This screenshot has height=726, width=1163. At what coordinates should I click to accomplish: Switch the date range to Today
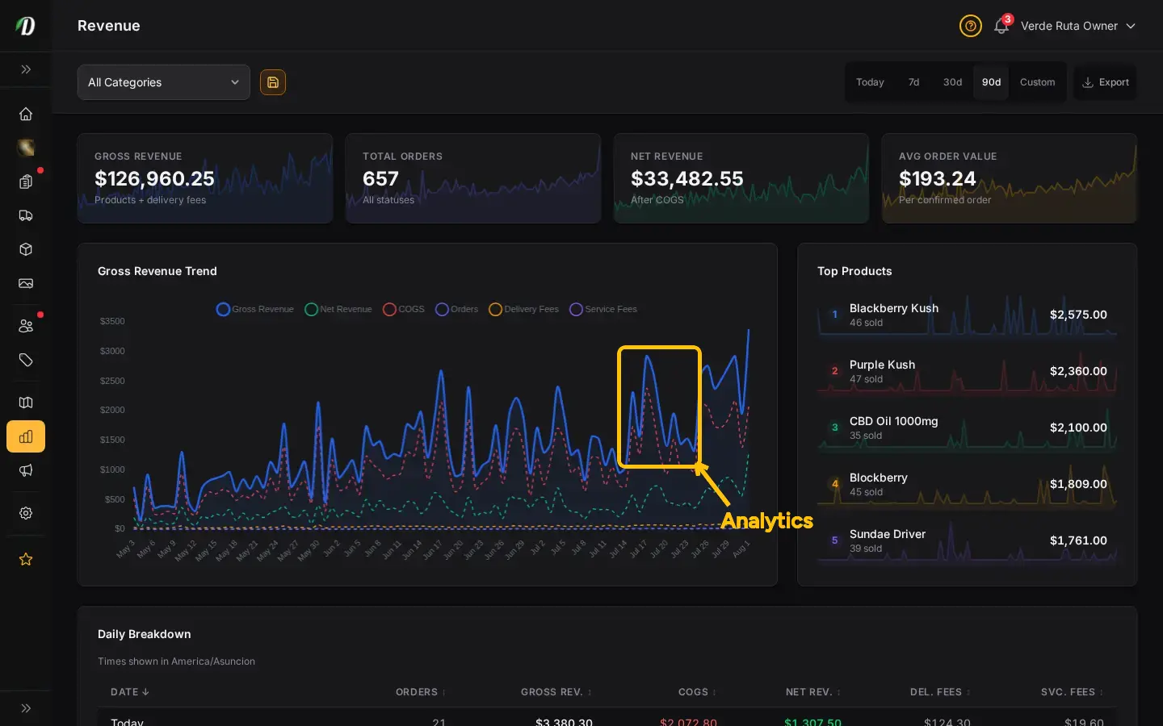click(x=870, y=82)
